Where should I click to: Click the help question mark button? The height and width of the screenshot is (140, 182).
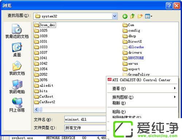[169, 5]
